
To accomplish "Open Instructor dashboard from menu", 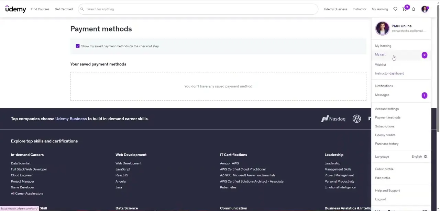I will 389,73.
